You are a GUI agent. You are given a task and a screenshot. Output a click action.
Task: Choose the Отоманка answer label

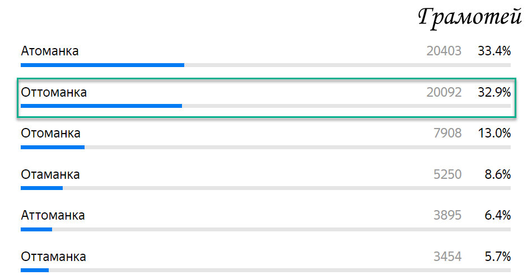pyautogui.click(x=50, y=133)
